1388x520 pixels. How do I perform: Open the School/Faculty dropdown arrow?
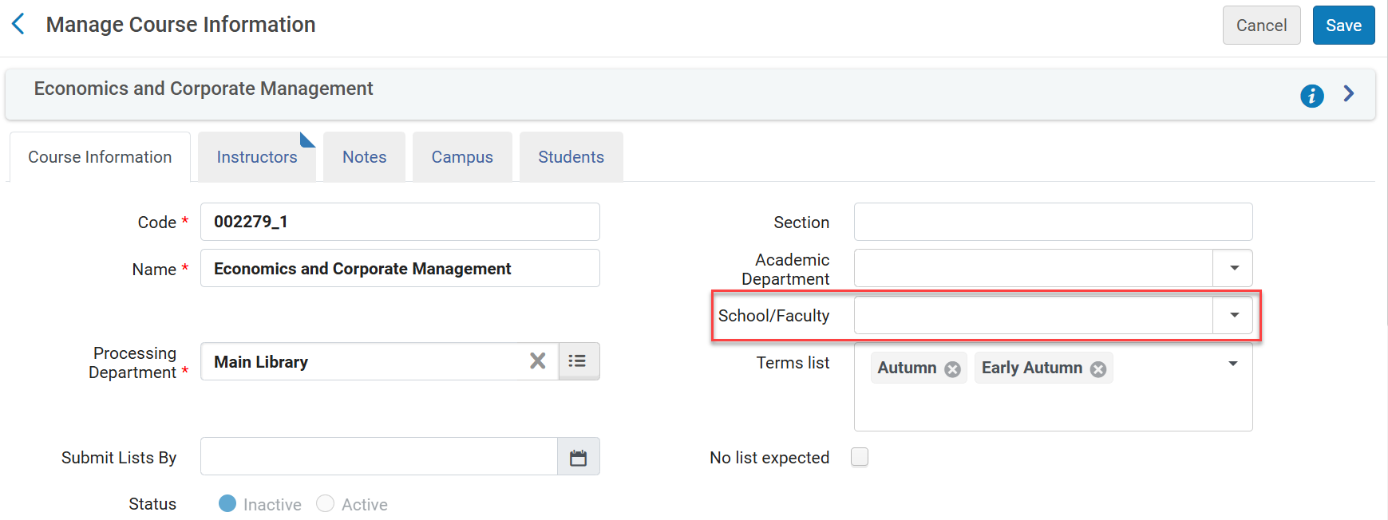1234,315
